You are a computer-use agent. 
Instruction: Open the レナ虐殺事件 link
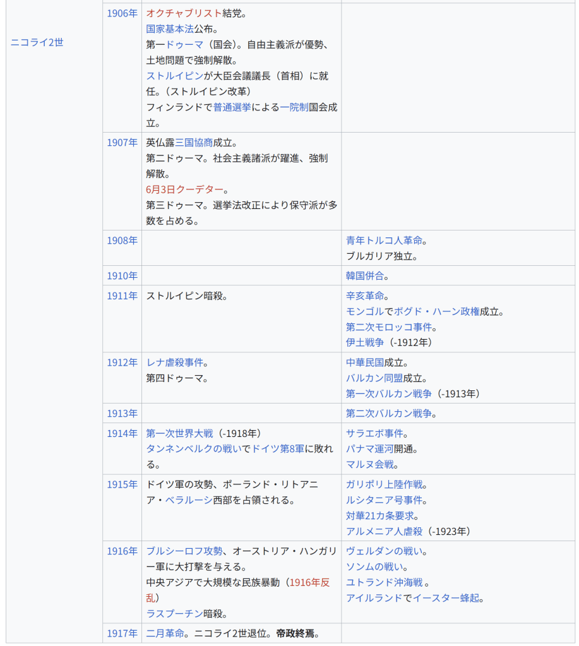(175, 362)
